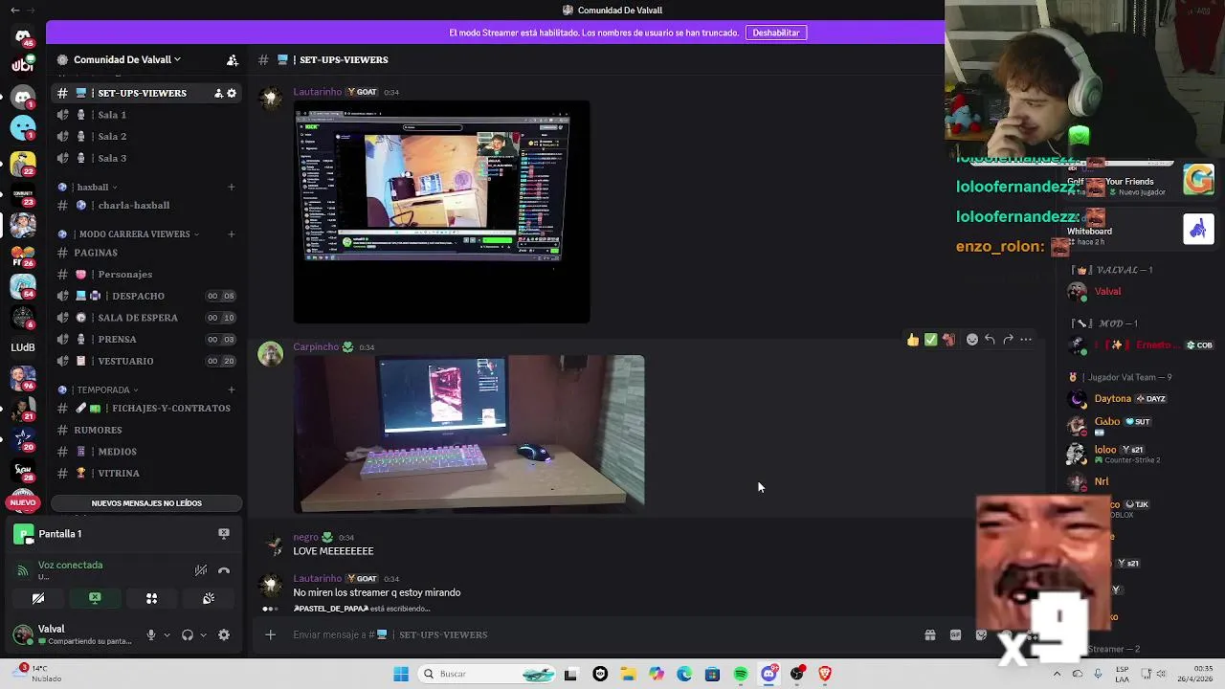
Task: Open MEDIOS channel
Action: point(146,452)
